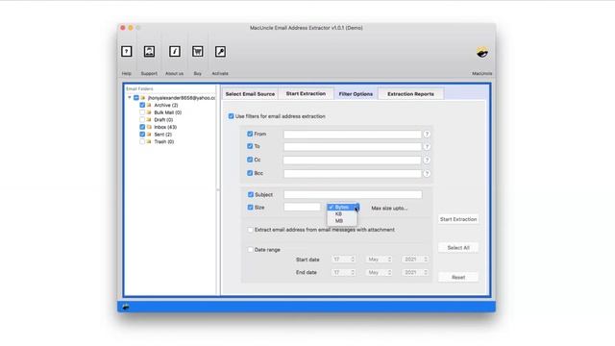Click the Cc filter text field
Screen dimensions: 615x346
(x=353, y=161)
